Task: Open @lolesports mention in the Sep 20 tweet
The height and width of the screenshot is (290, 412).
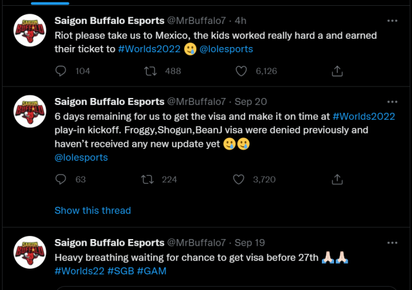Action: tap(81, 157)
